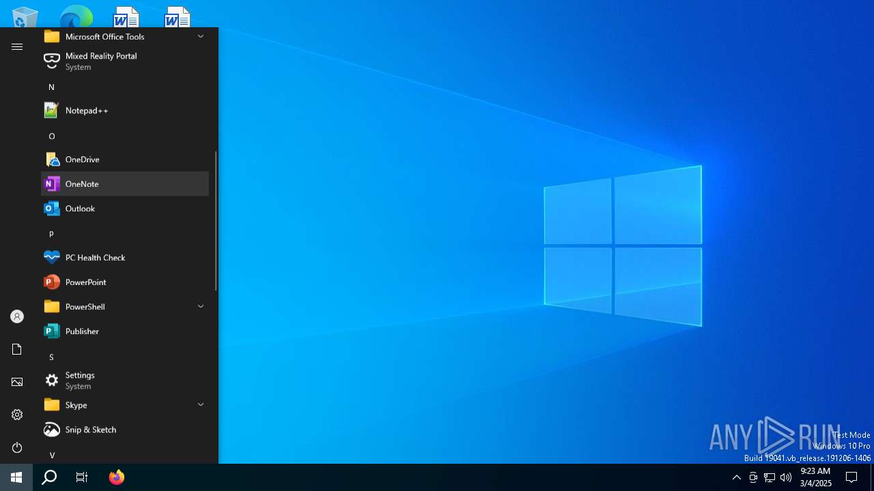Open the Outlook app icon
The height and width of the screenshot is (491, 874).
[x=52, y=209]
